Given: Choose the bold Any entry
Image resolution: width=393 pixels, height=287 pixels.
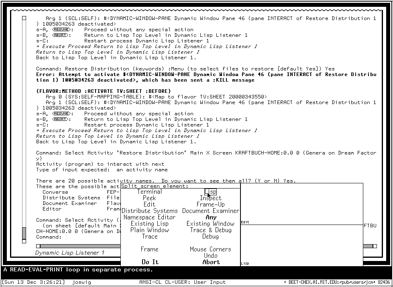Looking at the screenshot, I should 211,217.
